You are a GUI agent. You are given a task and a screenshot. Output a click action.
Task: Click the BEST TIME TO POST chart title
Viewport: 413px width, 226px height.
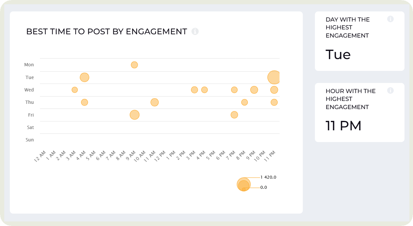pyautogui.click(x=106, y=31)
